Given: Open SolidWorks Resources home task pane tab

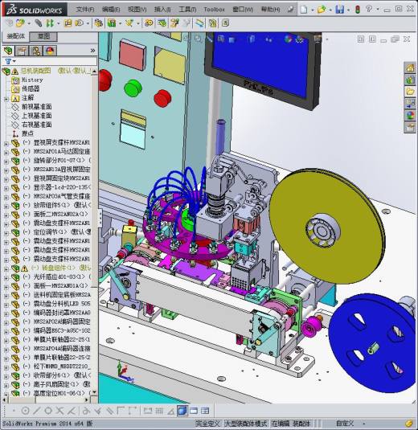Looking at the screenshot, I should coord(410,68).
